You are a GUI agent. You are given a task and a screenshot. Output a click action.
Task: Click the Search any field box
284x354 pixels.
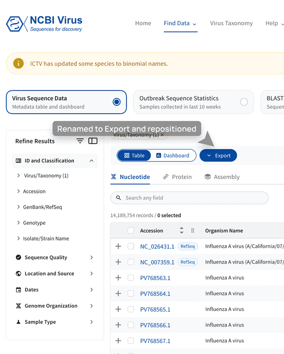point(189,198)
